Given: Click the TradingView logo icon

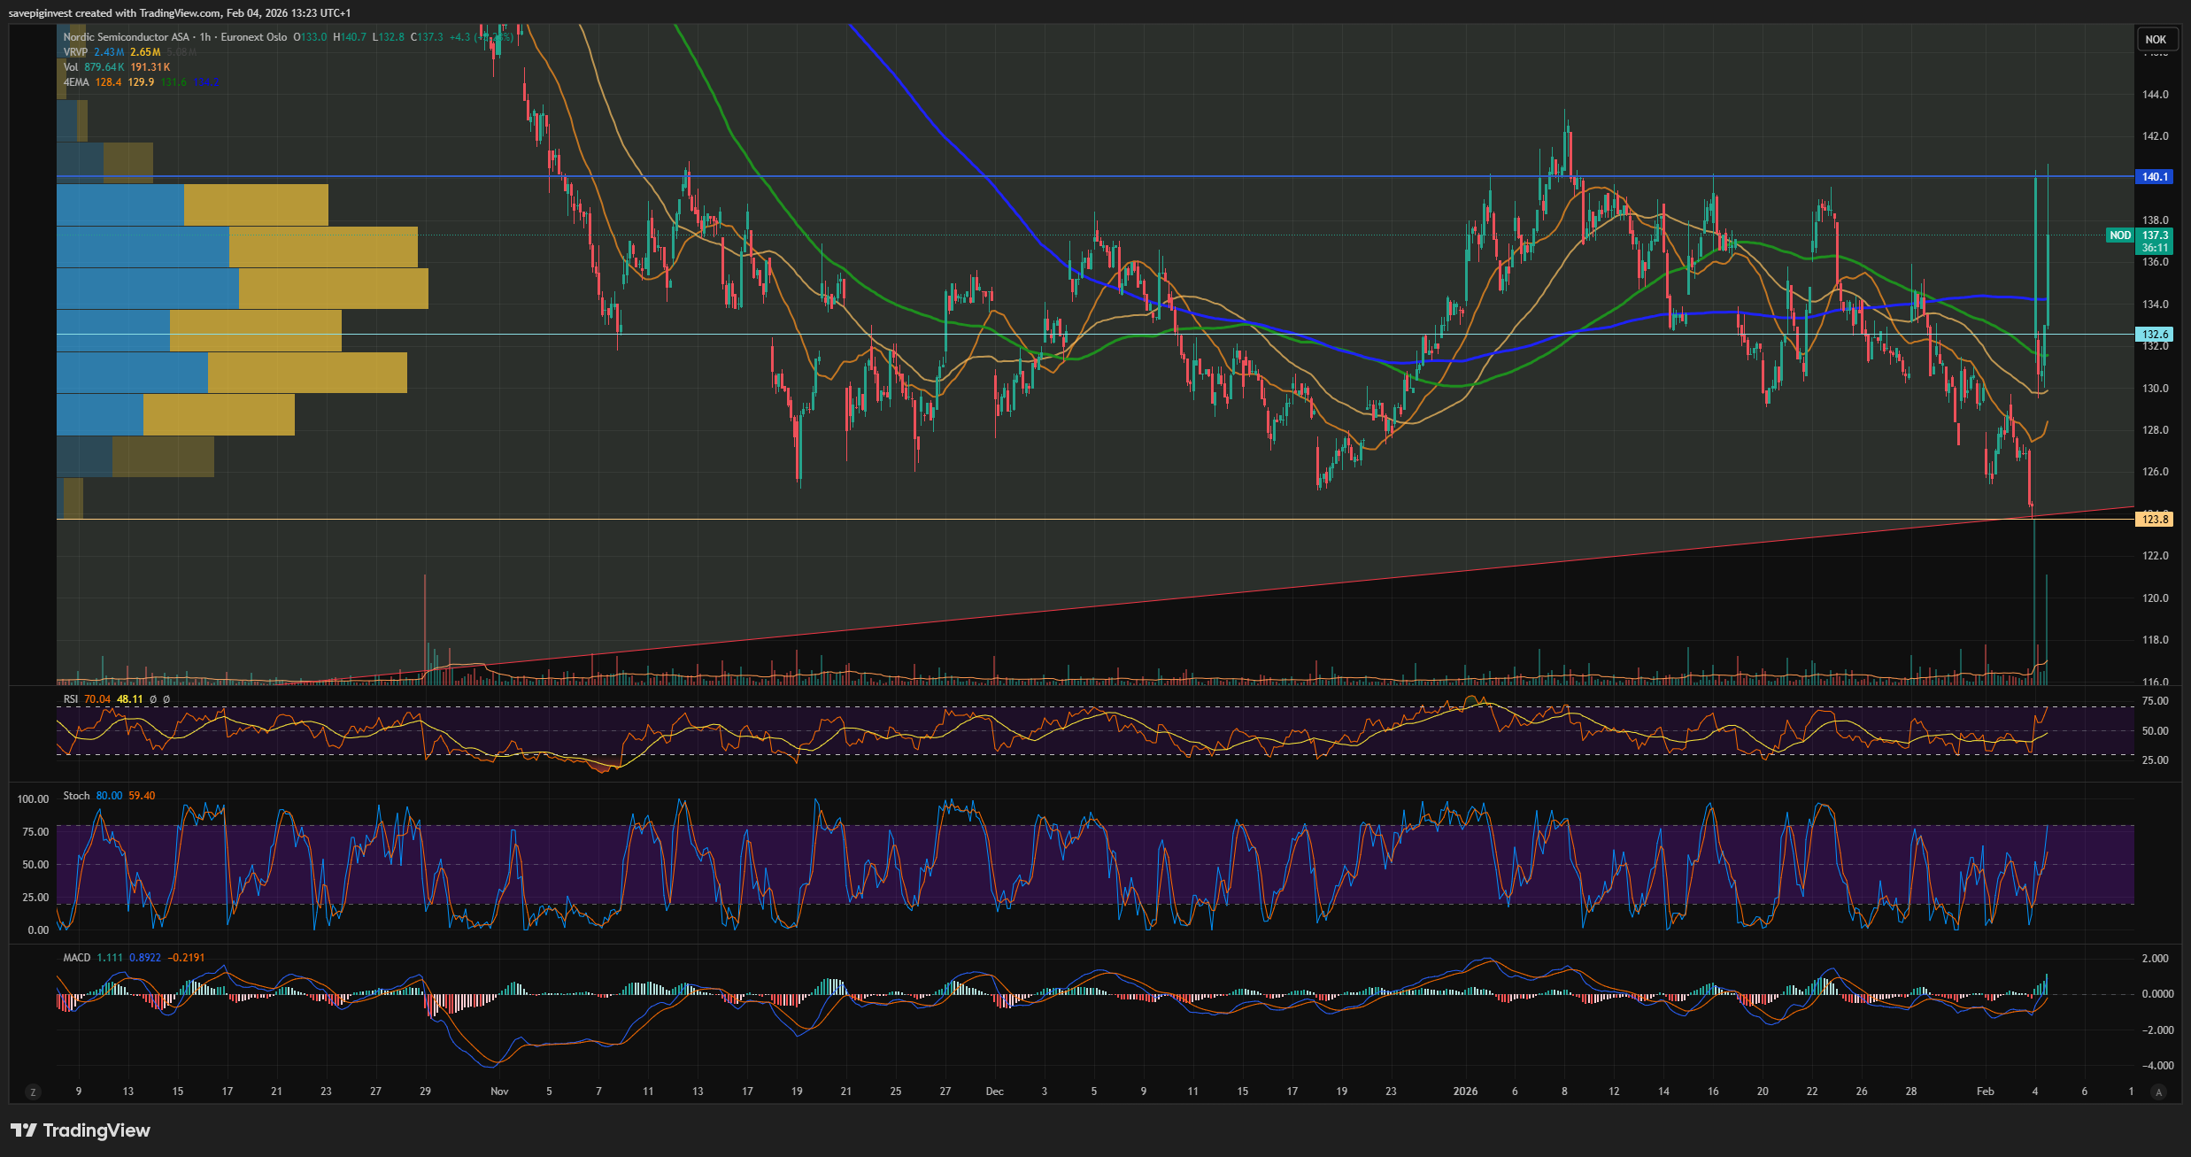Looking at the screenshot, I should 24,1130.
